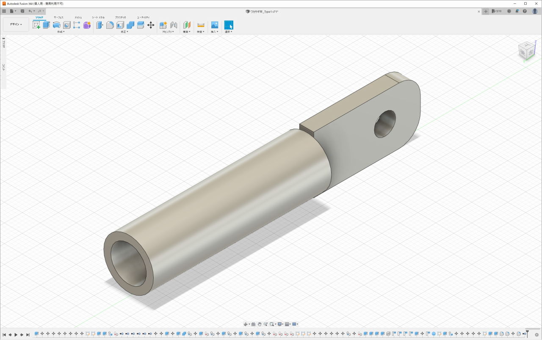Expand the 構築 menu

[x=186, y=32]
